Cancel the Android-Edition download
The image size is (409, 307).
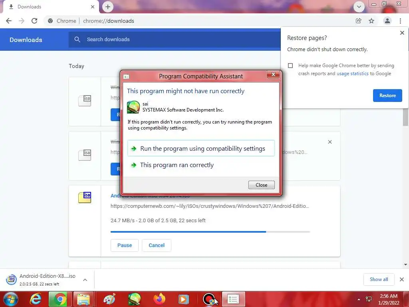coord(157,245)
